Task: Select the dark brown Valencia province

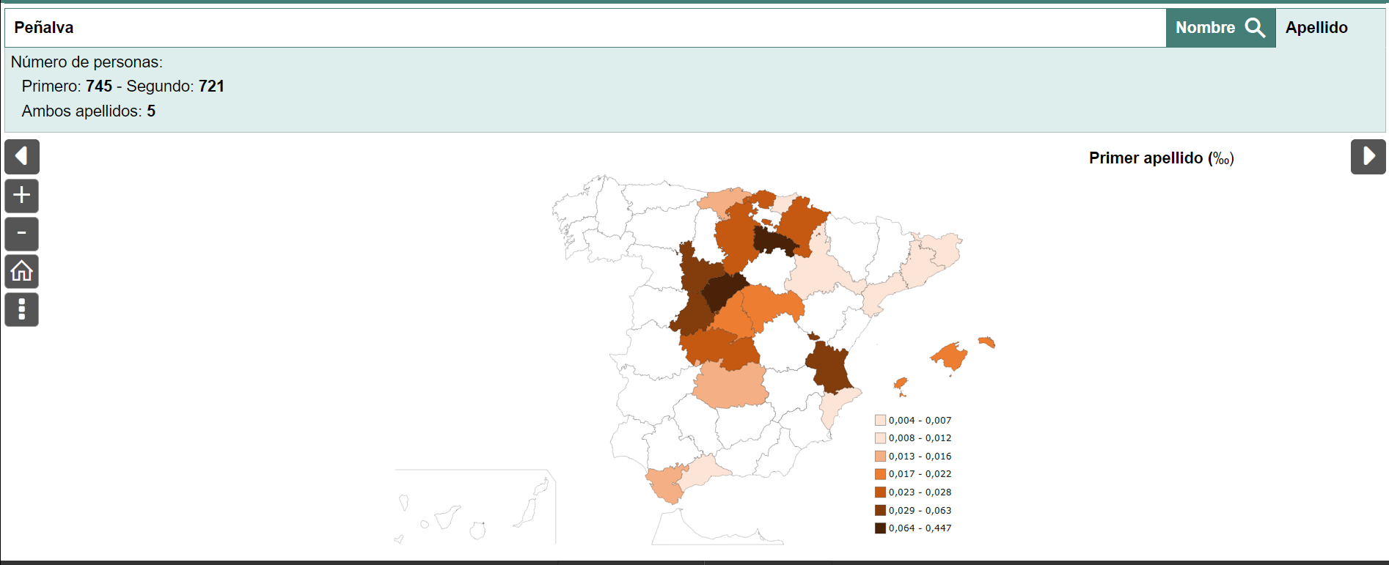Action: coord(830,369)
